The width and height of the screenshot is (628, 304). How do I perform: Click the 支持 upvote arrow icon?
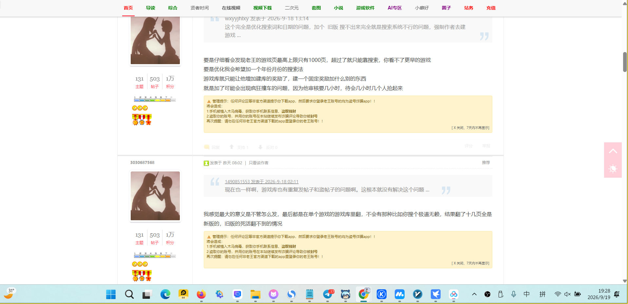point(232,147)
